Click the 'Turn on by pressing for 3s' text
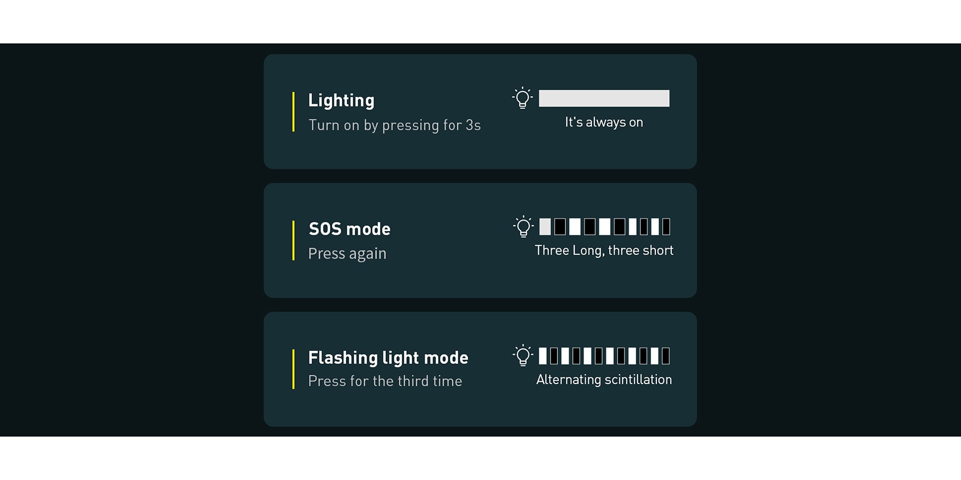This screenshot has width=961, height=480. click(394, 125)
